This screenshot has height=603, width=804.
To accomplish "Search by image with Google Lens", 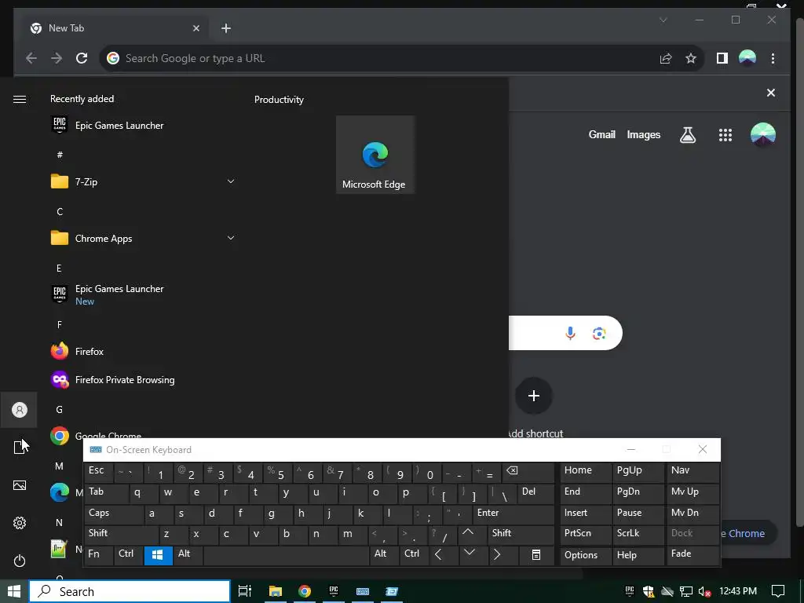I will (x=599, y=333).
